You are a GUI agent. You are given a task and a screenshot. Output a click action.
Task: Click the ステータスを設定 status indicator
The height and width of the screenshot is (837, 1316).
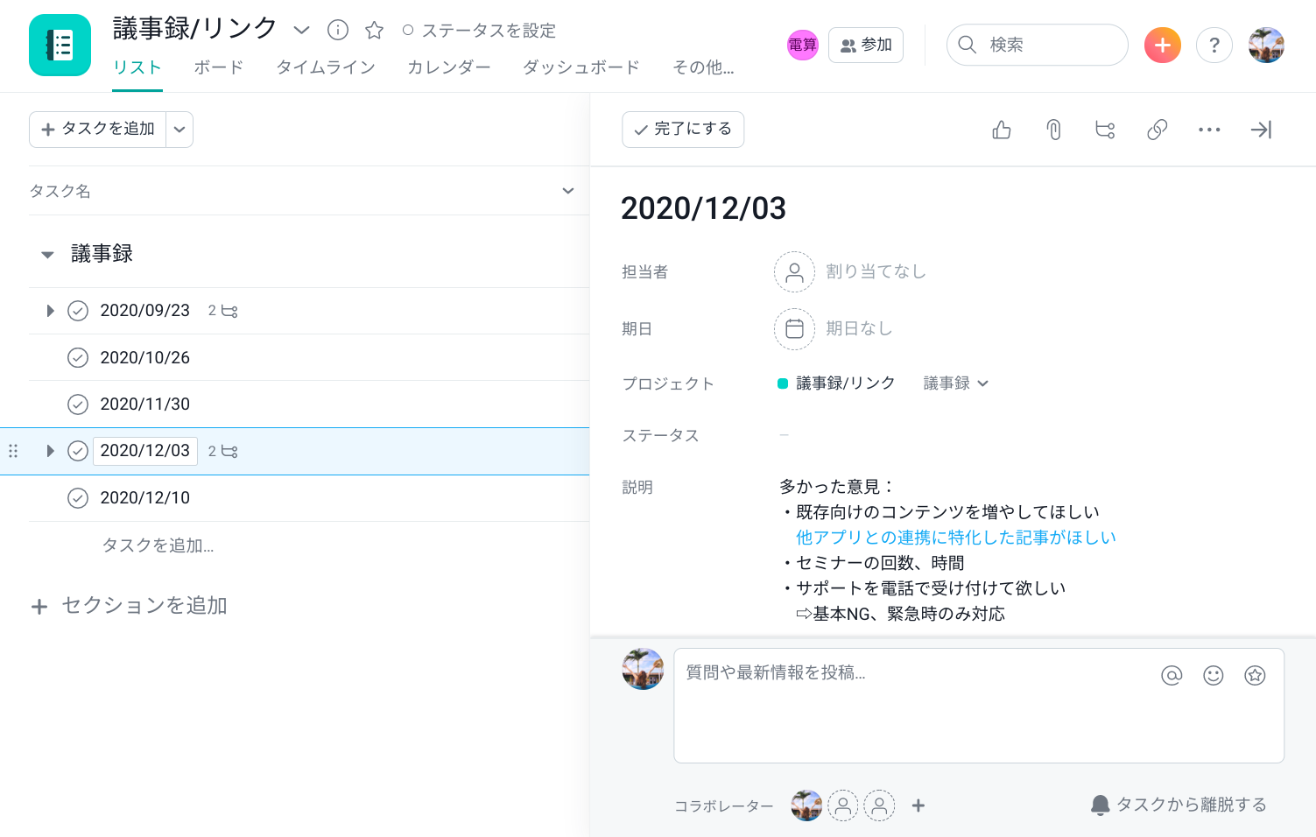(479, 31)
